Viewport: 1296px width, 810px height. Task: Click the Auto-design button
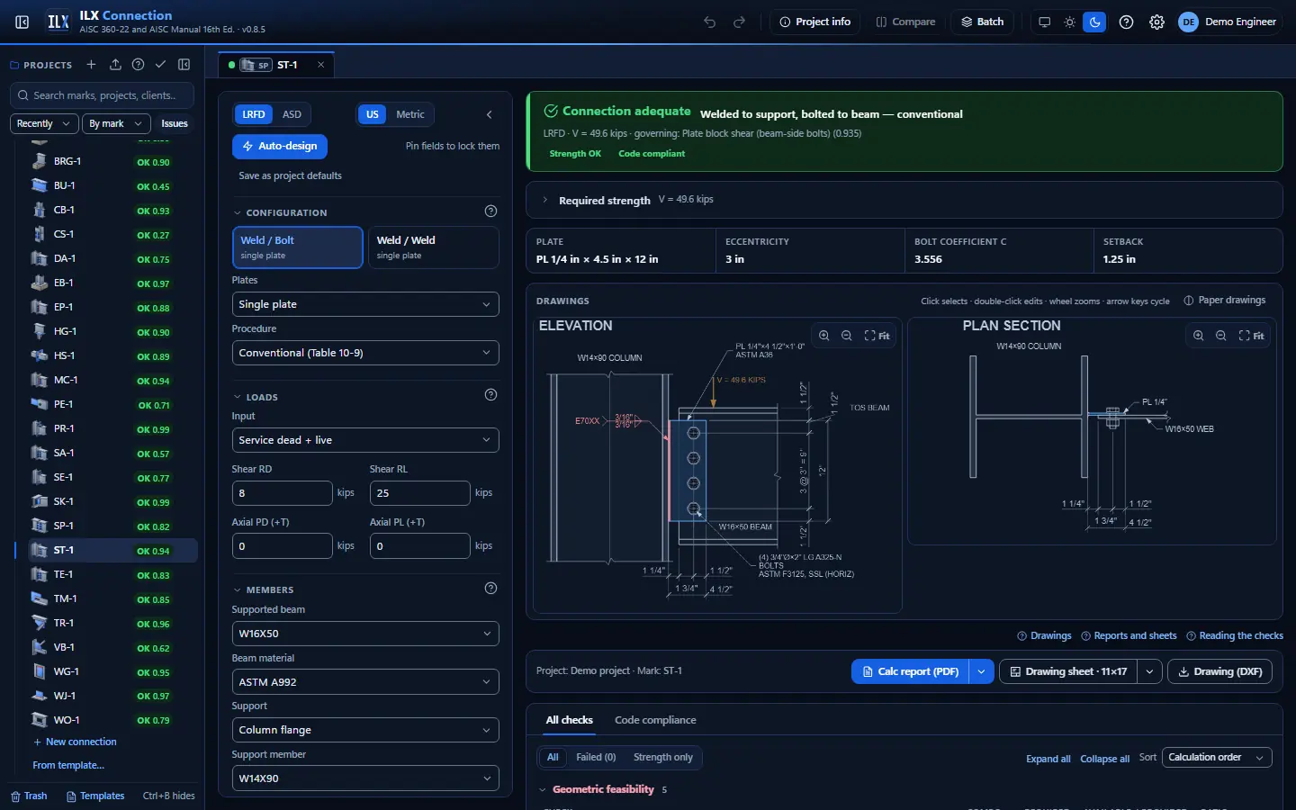[280, 146]
